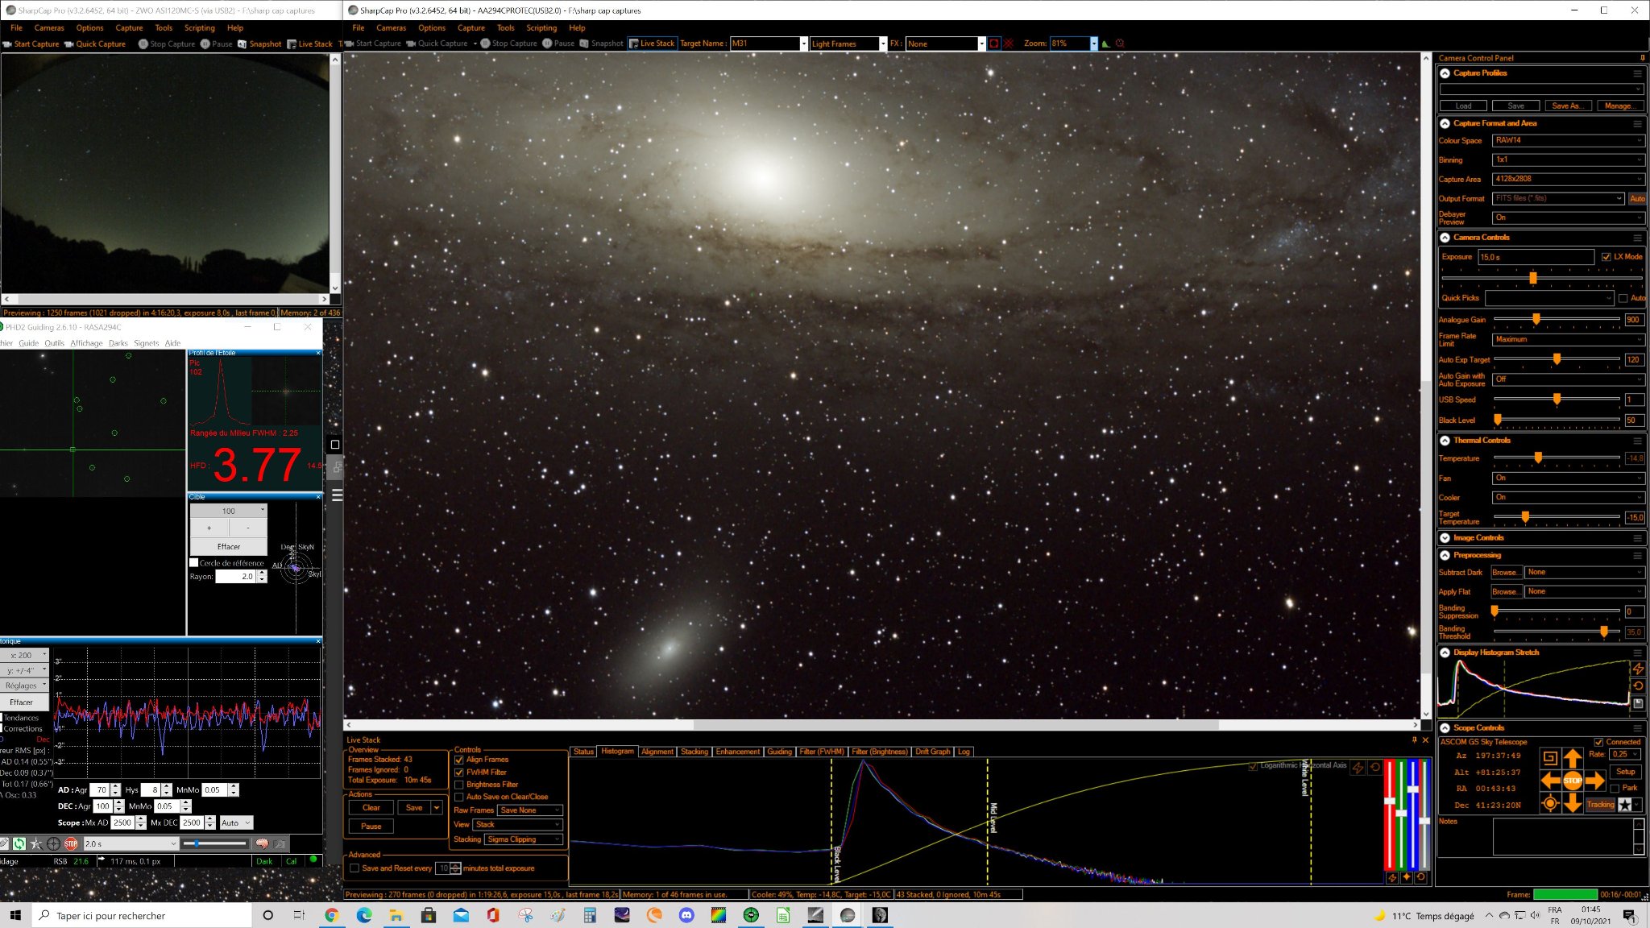
Task: Click the lightning auto-stretch icon in Display Histogram Stretch
Action: coord(1638,669)
